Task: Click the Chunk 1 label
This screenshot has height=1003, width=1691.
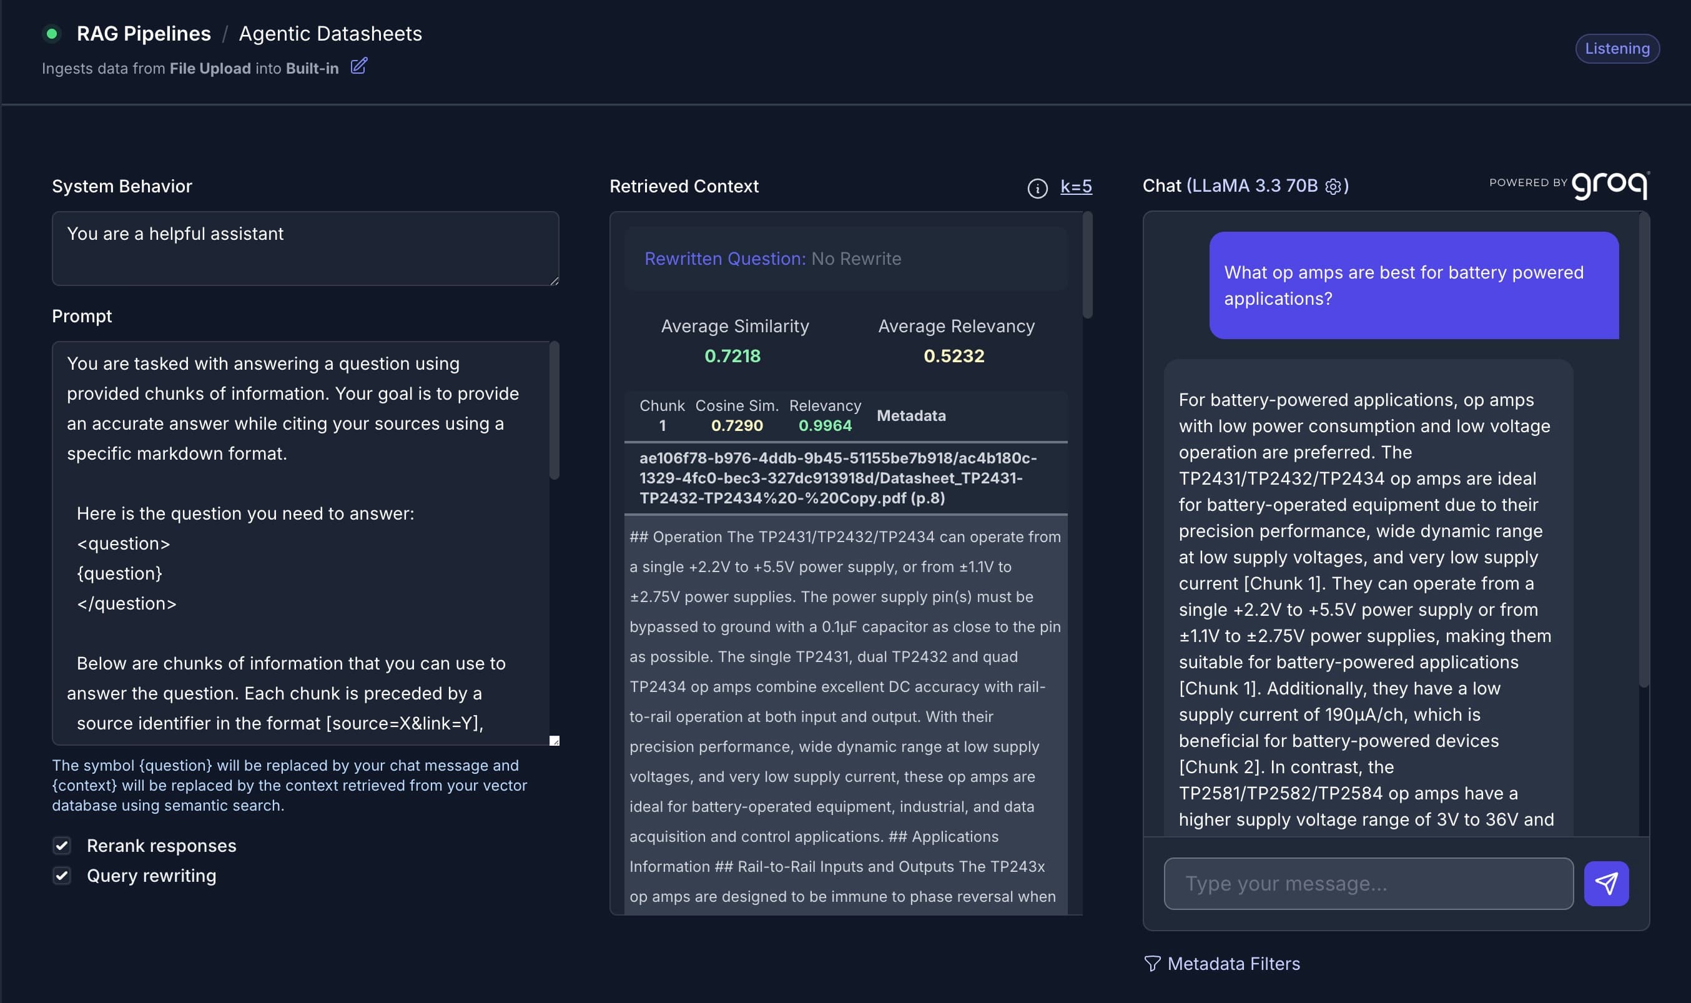Action: point(661,415)
